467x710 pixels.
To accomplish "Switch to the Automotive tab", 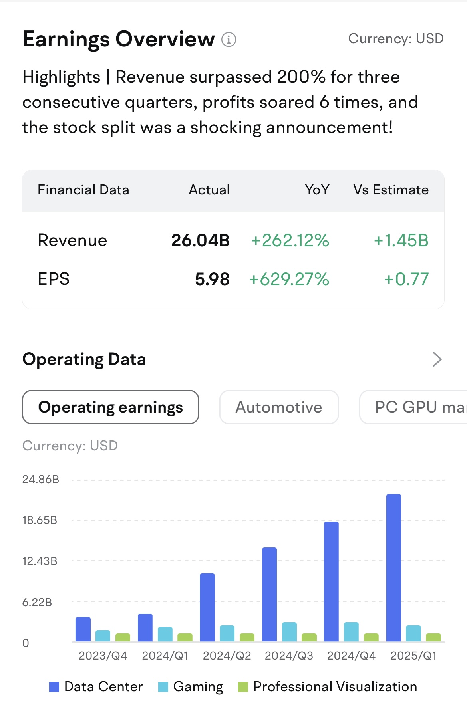I will tap(279, 407).
